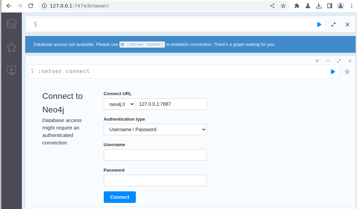Save :server connect as favorite
Viewport: 357px width, 209px height.
pos(347,72)
